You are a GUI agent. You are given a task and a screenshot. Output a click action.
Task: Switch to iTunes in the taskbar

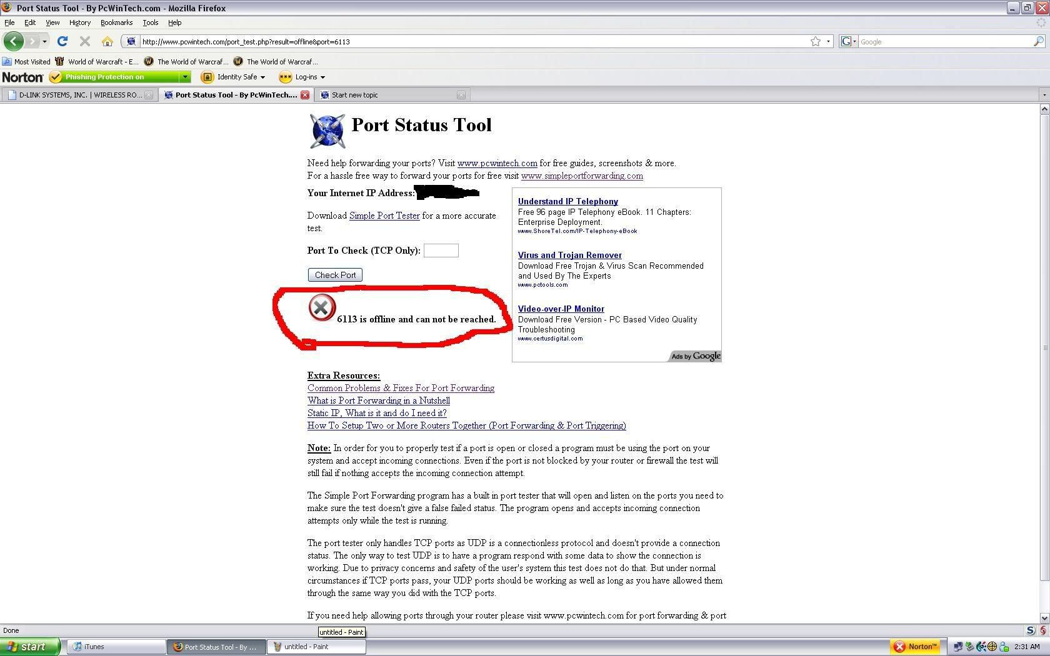pos(116,647)
